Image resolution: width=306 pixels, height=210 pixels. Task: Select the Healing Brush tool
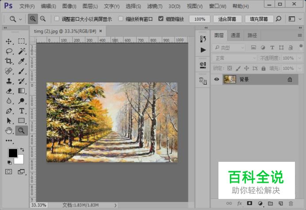click(8, 71)
